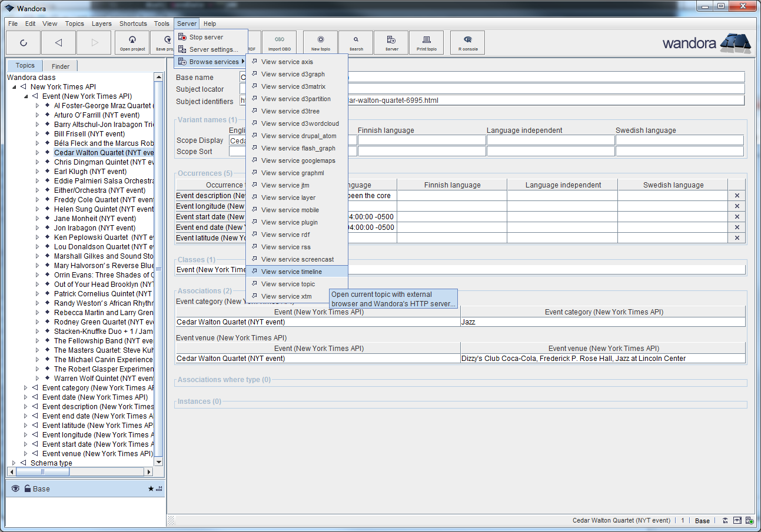Click the server status icon in status bar

749,520
